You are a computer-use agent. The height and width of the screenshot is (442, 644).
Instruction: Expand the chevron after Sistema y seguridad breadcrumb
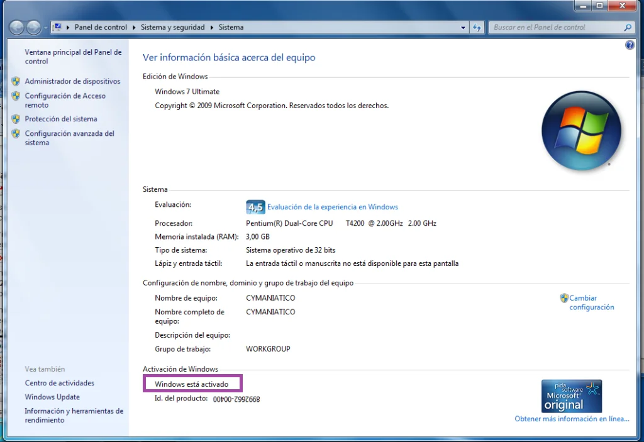[212, 28]
